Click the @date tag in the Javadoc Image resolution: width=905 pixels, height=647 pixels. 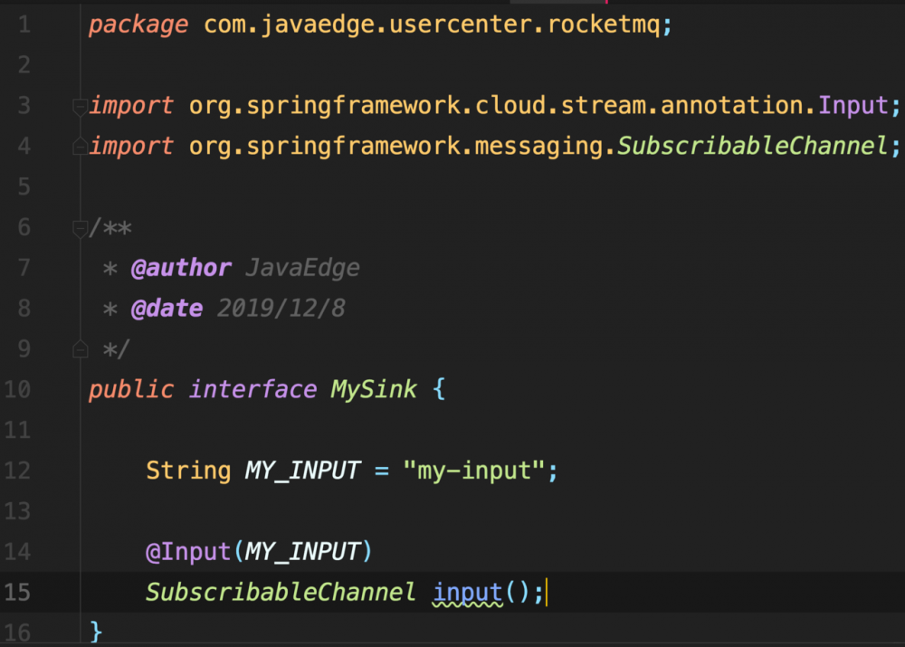click(x=167, y=309)
